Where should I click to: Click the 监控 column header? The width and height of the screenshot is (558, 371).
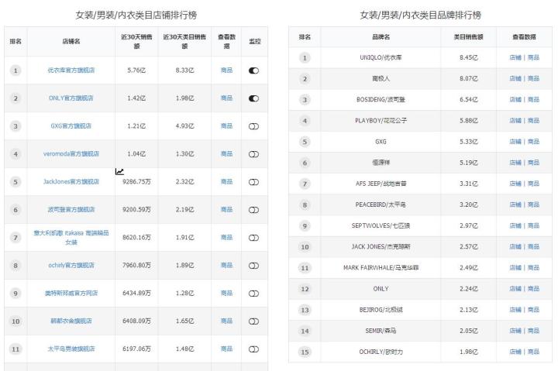coord(255,41)
